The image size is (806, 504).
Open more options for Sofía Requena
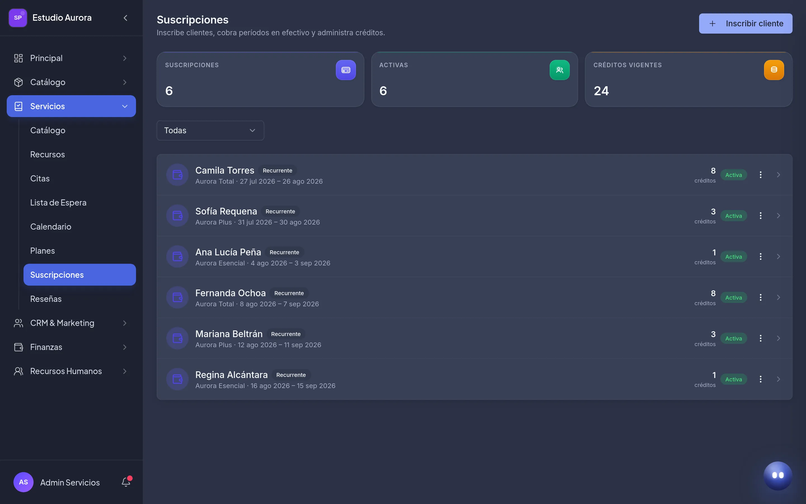[760, 216]
